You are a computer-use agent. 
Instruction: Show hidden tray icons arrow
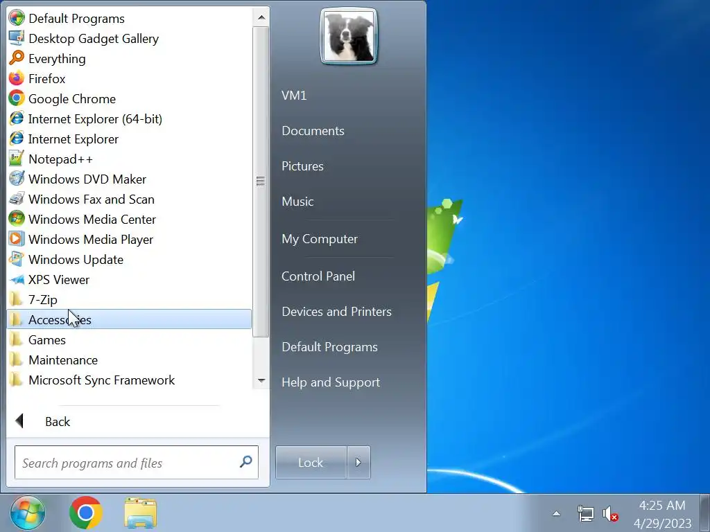557,513
